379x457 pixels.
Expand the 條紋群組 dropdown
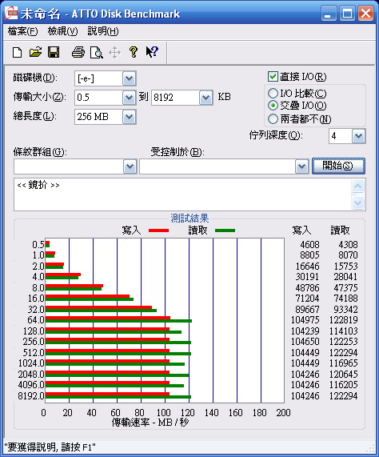(130, 166)
